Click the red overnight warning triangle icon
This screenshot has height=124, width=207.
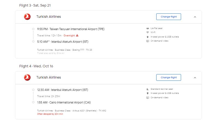(x=77, y=35)
